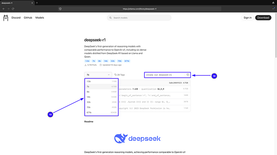Click the 671b tag badge

127,61
